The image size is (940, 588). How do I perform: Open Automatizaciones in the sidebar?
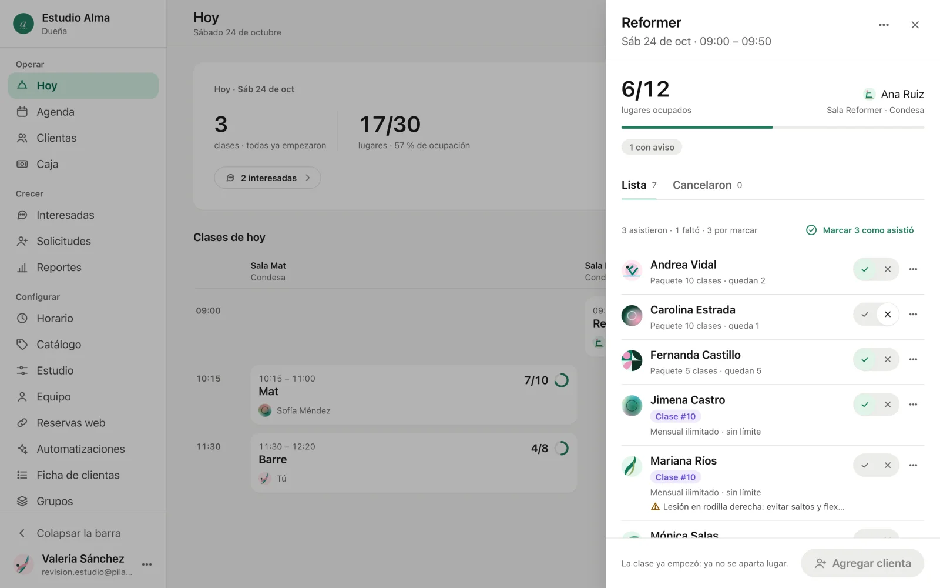tap(83, 449)
